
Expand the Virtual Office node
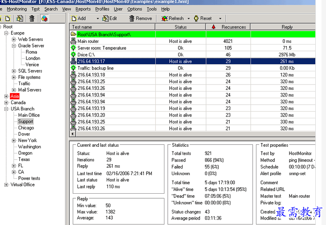click(x=6, y=185)
